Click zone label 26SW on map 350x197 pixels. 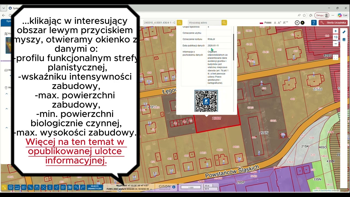coord(264,133)
